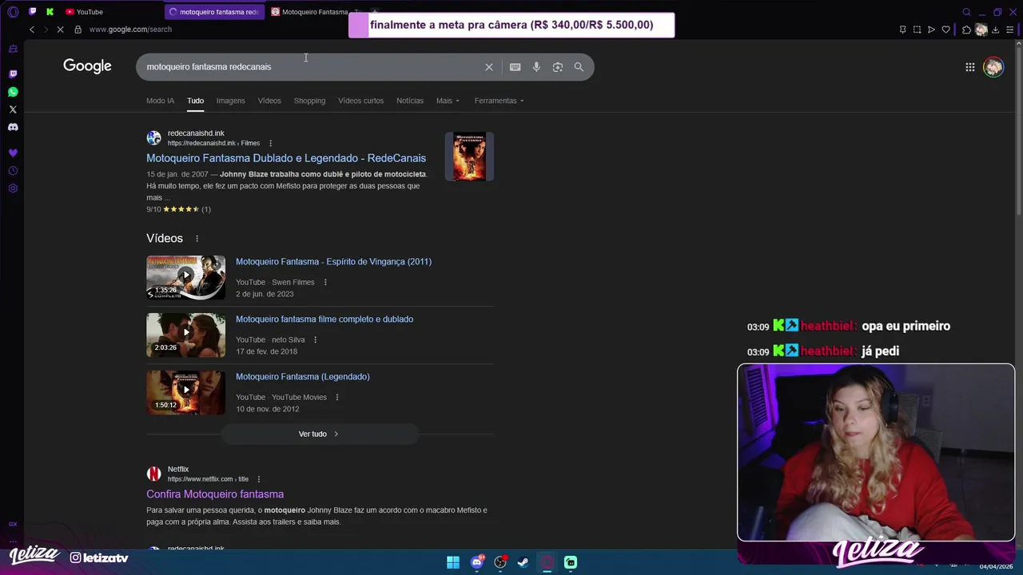
Task: Open sidebar heart bookmarks icon
Action: 13,153
